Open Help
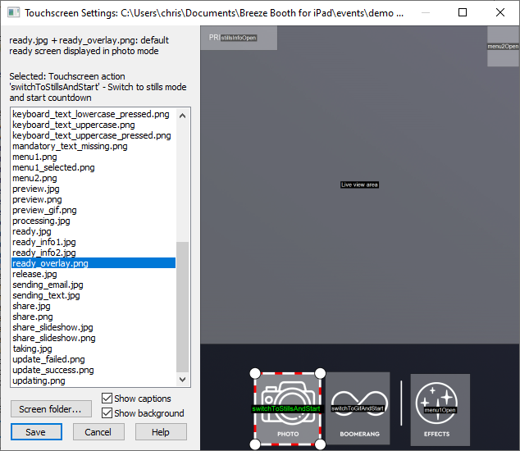The width and height of the screenshot is (520, 451). click(161, 432)
